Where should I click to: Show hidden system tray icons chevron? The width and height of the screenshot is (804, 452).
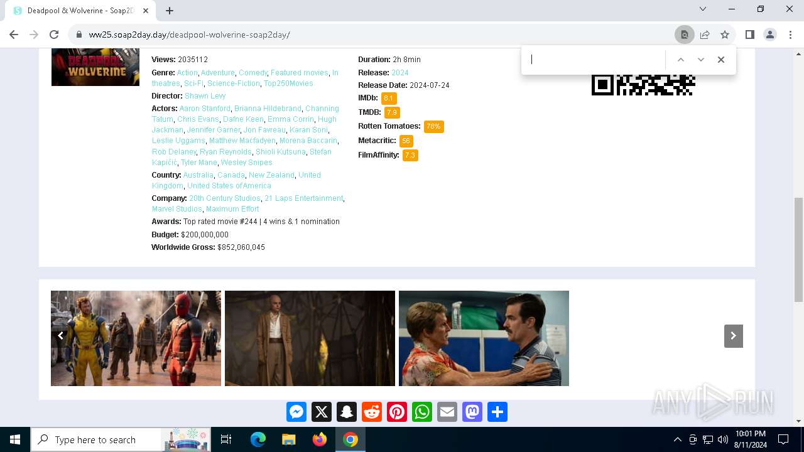(677, 439)
